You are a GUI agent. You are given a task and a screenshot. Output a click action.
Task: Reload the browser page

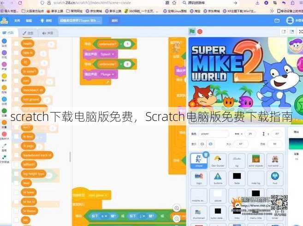20,3
